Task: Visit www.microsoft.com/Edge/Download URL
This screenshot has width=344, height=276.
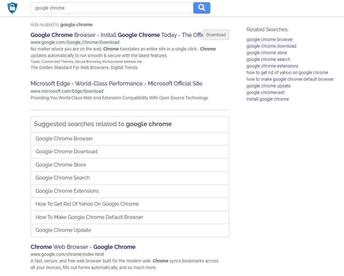Action: click(x=67, y=91)
